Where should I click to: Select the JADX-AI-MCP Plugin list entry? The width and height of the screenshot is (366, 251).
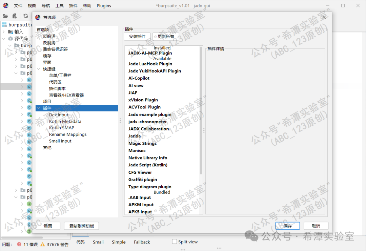[150, 53]
